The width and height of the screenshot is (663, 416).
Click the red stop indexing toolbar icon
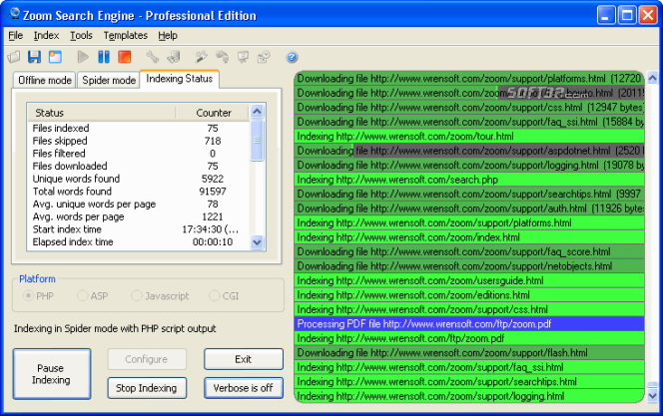tap(124, 57)
